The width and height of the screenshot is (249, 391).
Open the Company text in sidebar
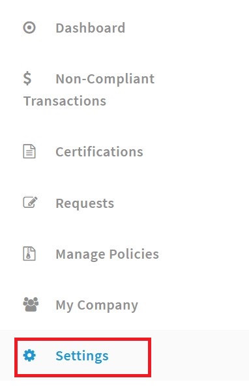[x=108, y=306]
